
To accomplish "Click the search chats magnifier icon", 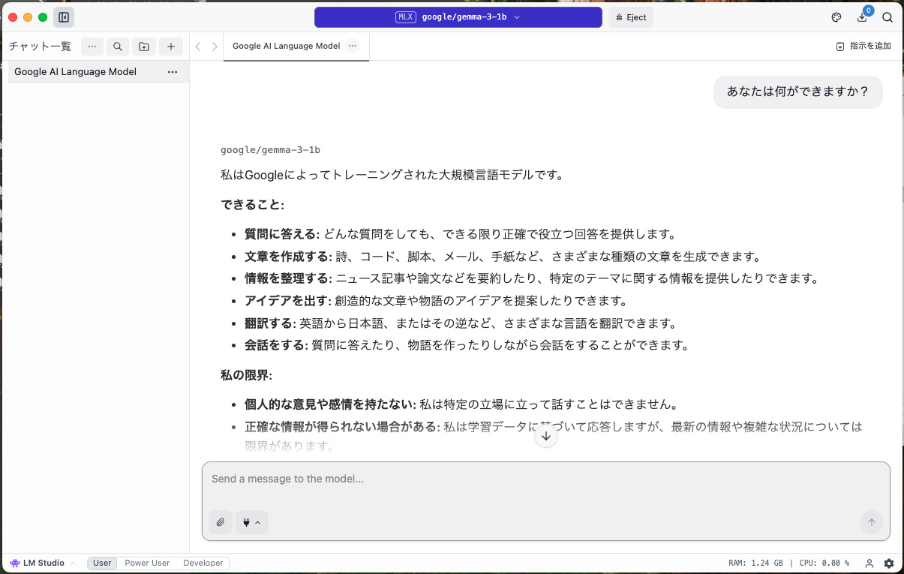I will coord(118,47).
